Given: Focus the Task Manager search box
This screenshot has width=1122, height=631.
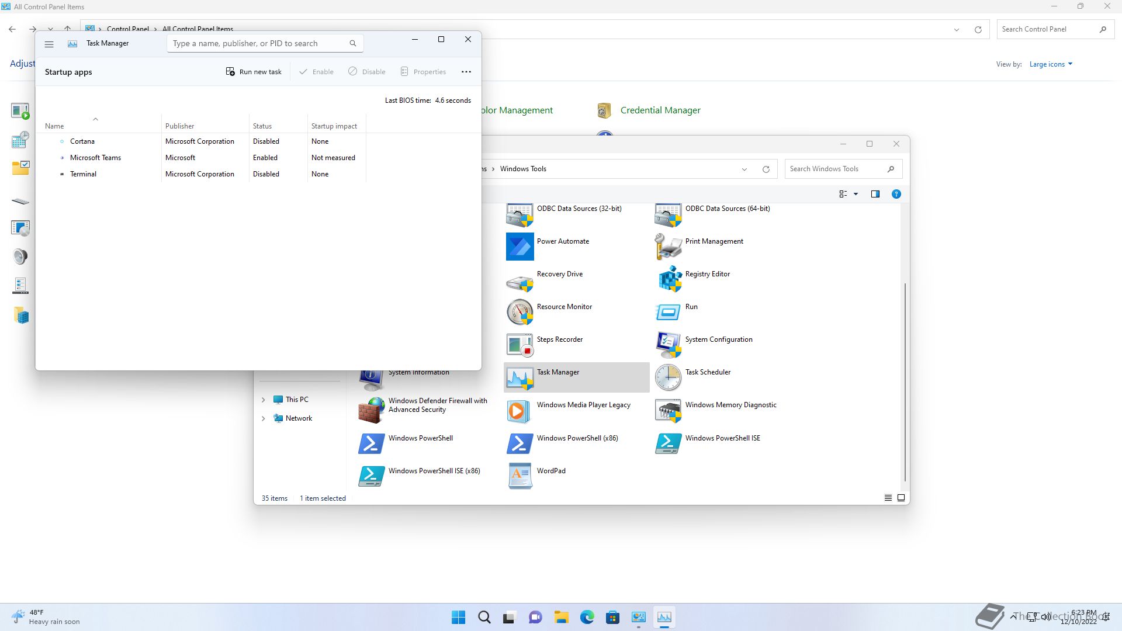Looking at the screenshot, I should tap(265, 43).
